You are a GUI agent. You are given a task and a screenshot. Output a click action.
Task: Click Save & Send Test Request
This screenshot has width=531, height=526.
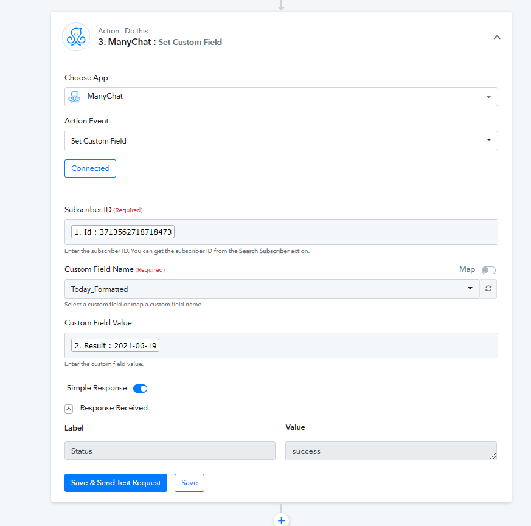[x=116, y=483]
